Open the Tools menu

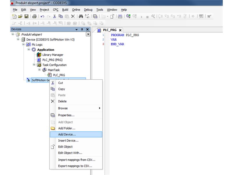point(100,10)
